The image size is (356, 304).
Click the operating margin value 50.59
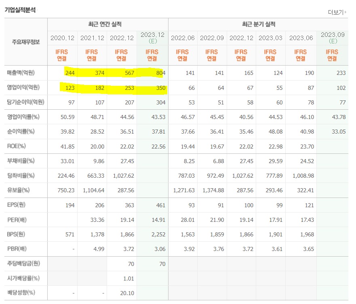(x=67, y=117)
